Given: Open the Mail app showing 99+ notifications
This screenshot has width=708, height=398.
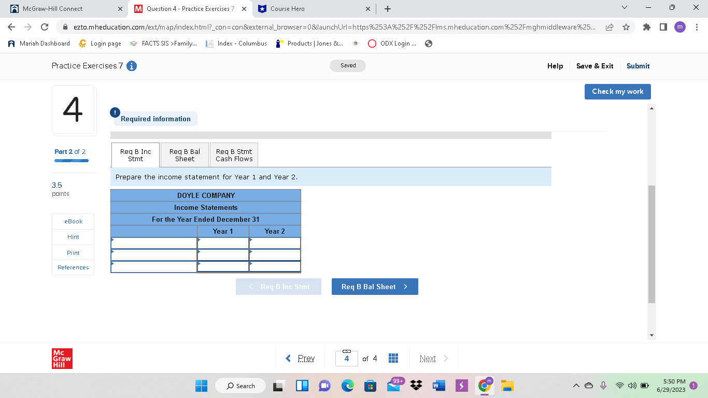Looking at the screenshot, I should (x=393, y=386).
